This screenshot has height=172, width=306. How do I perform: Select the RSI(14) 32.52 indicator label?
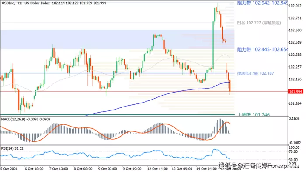(12, 148)
